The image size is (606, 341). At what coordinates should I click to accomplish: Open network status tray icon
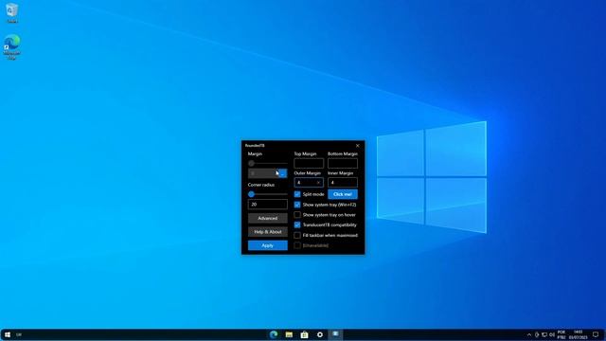(x=544, y=334)
